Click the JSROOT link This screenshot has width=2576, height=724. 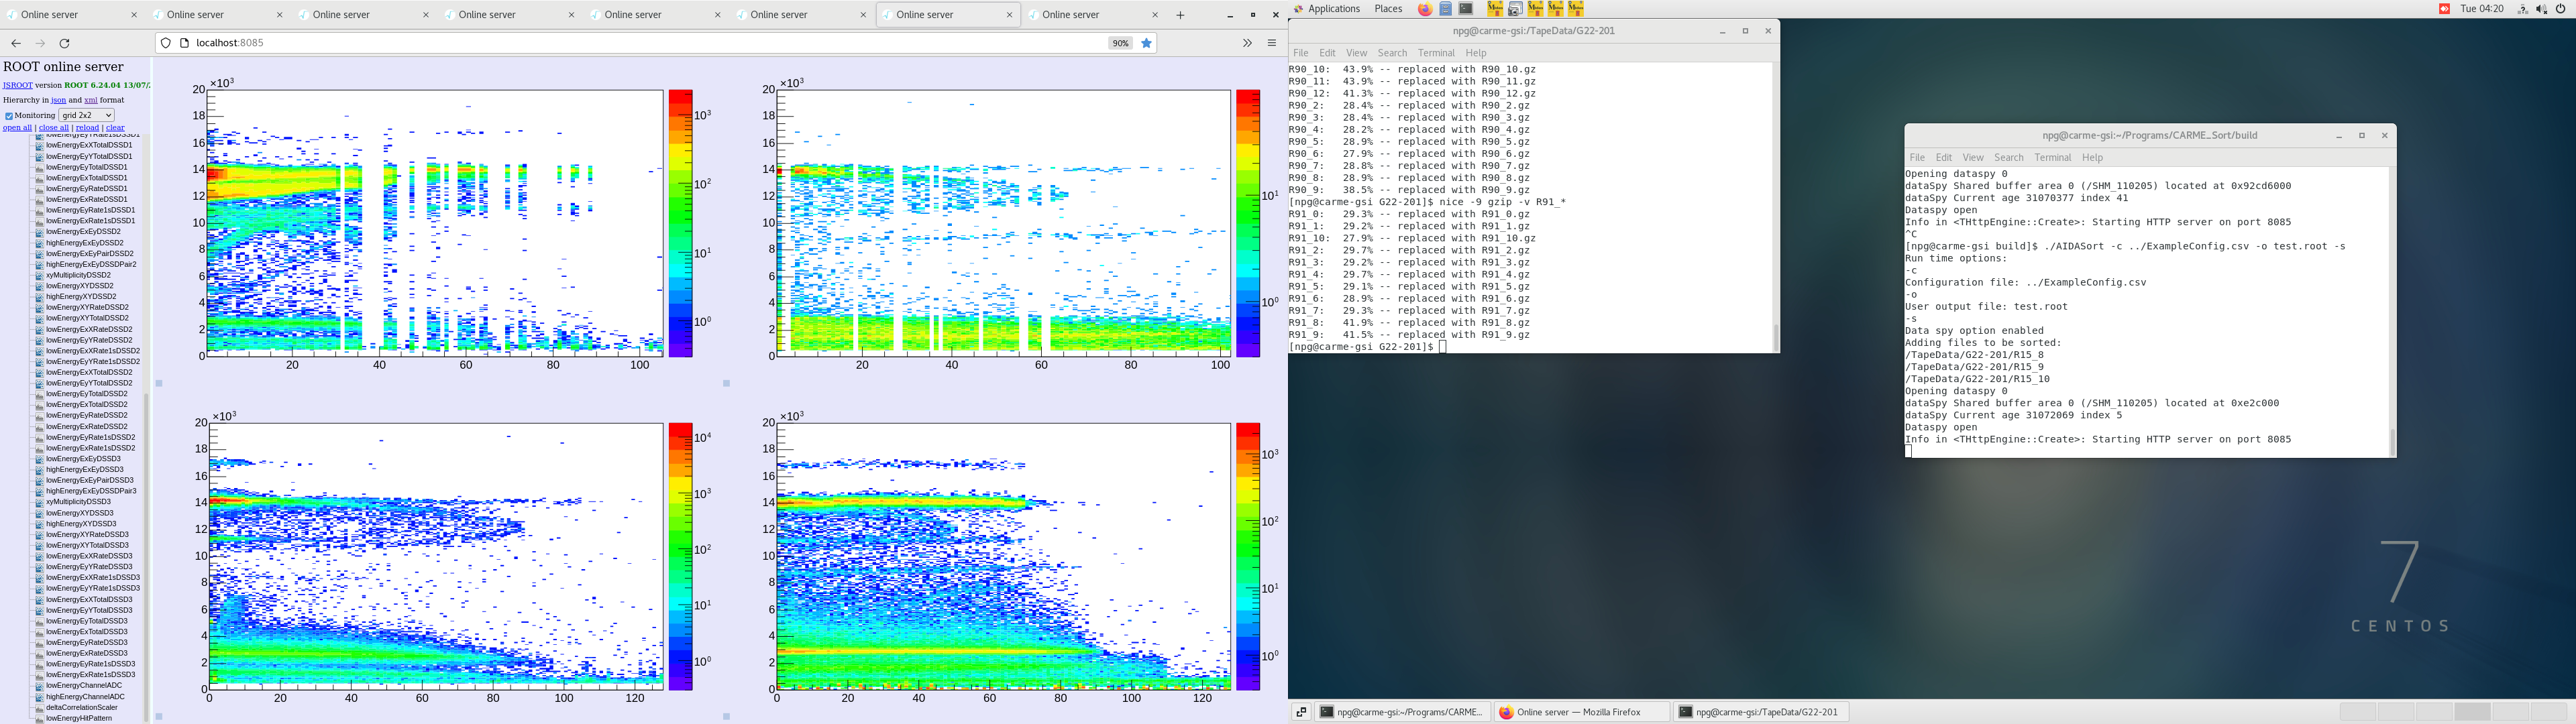[17, 85]
